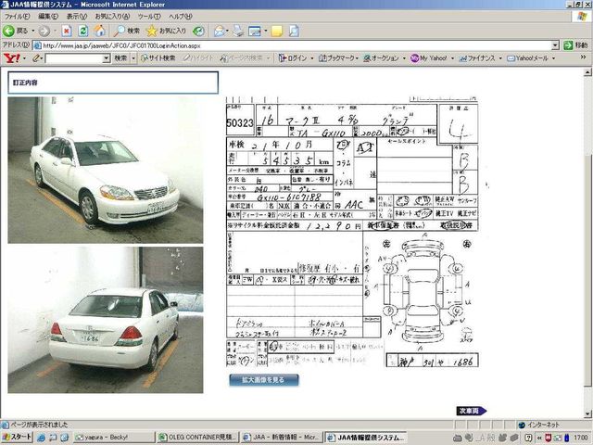Open the View (表示) menu
The height and width of the screenshot is (445, 593).
[77, 17]
